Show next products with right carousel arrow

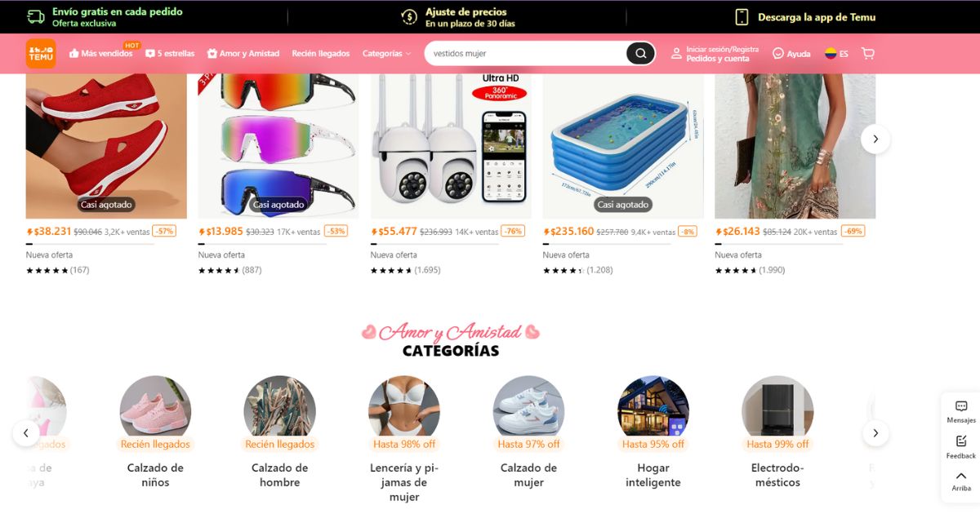[875, 139]
